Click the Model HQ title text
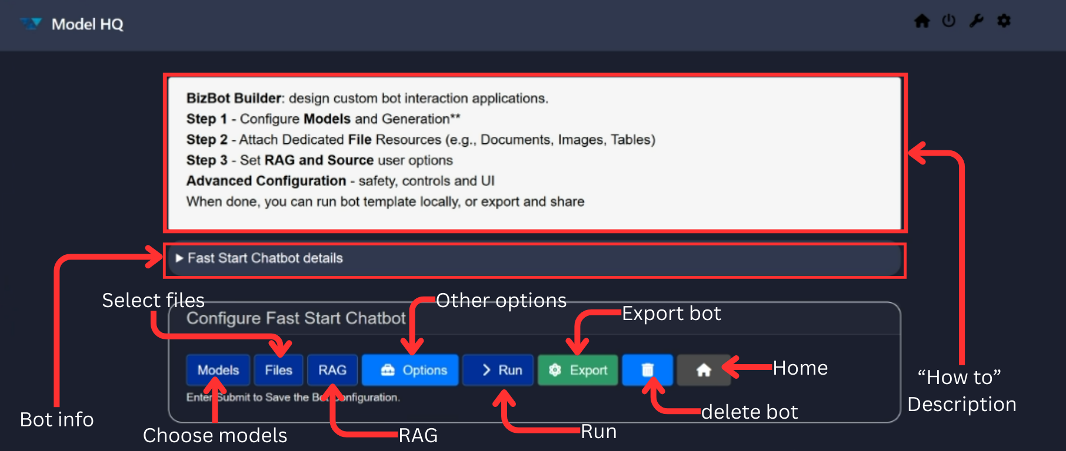The image size is (1066, 451). 88,24
